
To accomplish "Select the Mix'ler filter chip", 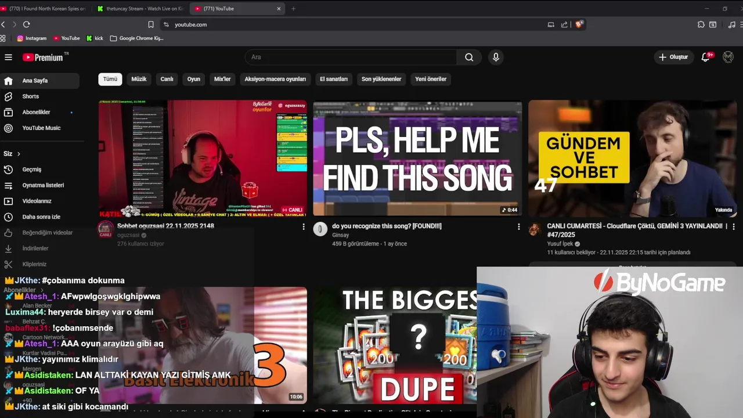I will coord(222,79).
